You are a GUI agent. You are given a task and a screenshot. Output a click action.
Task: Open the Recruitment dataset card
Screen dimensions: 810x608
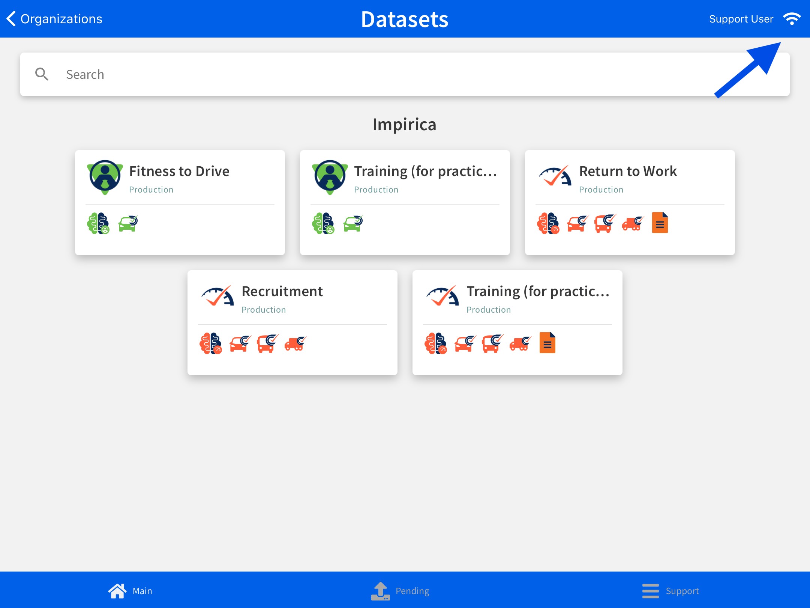[282, 291]
